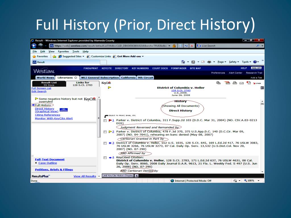Image resolution: width=291 pixels, height=218 pixels.
Task: Click the IE Home icon
Action: tap(183, 62)
